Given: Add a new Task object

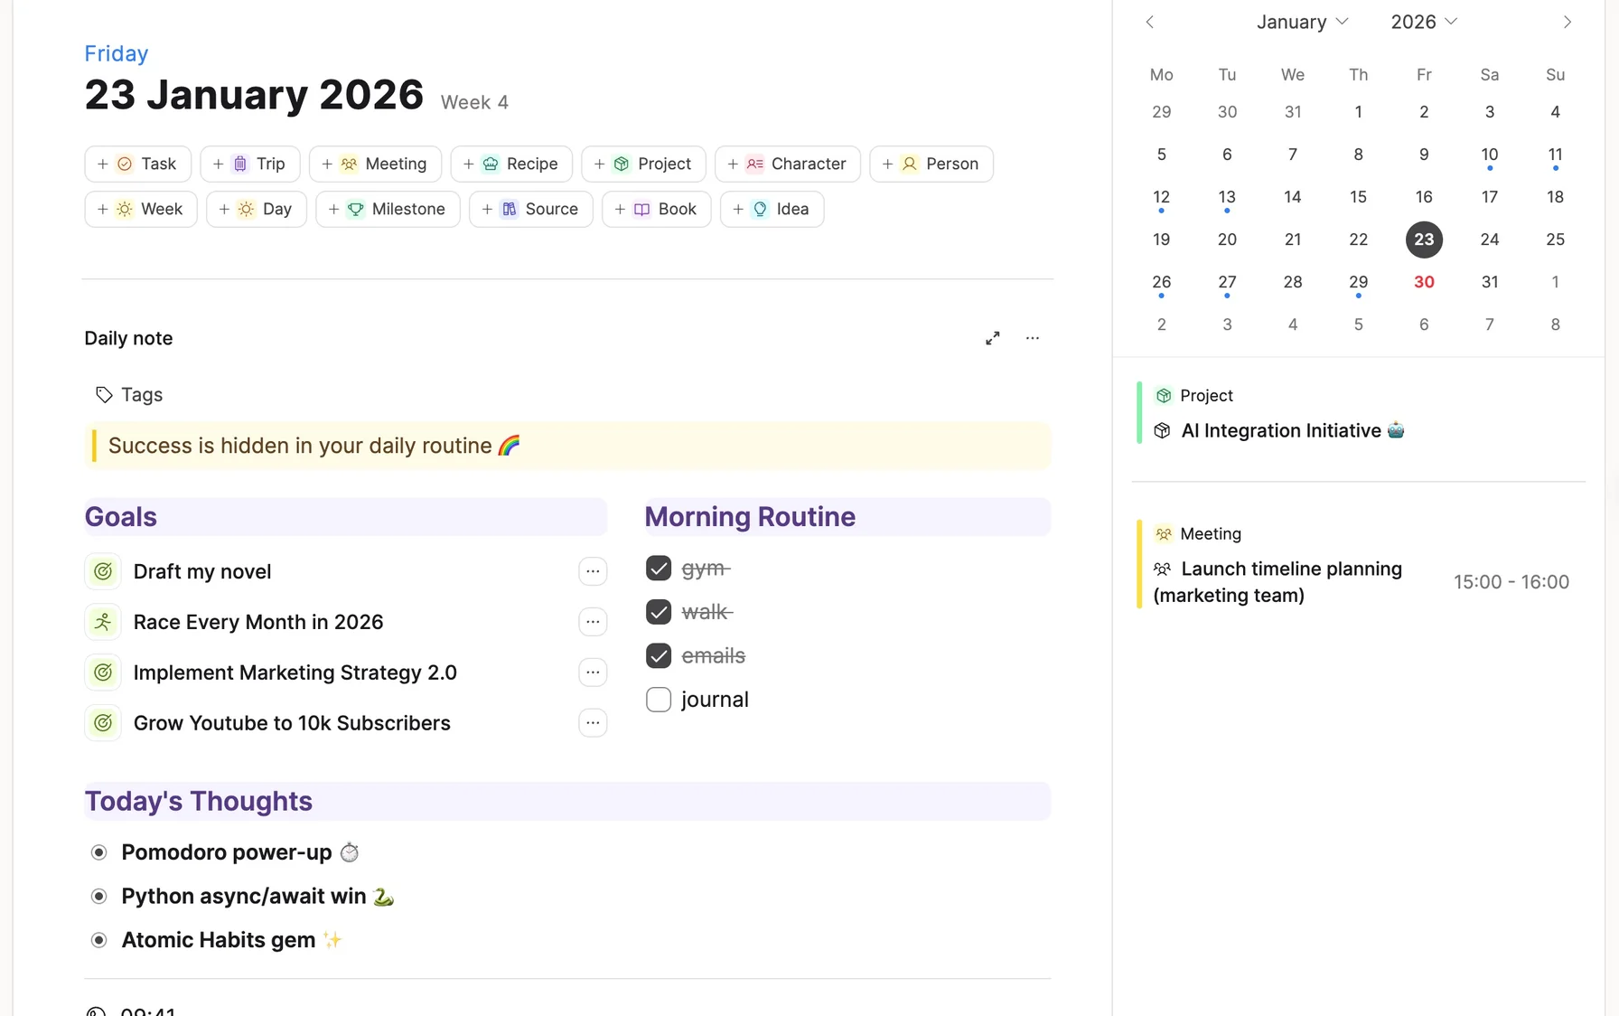Looking at the screenshot, I should pos(137,164).
